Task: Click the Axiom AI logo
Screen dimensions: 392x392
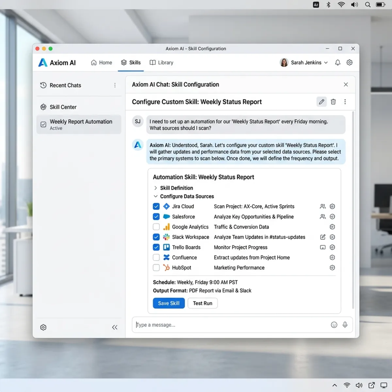Action: [x=43, y=62]
